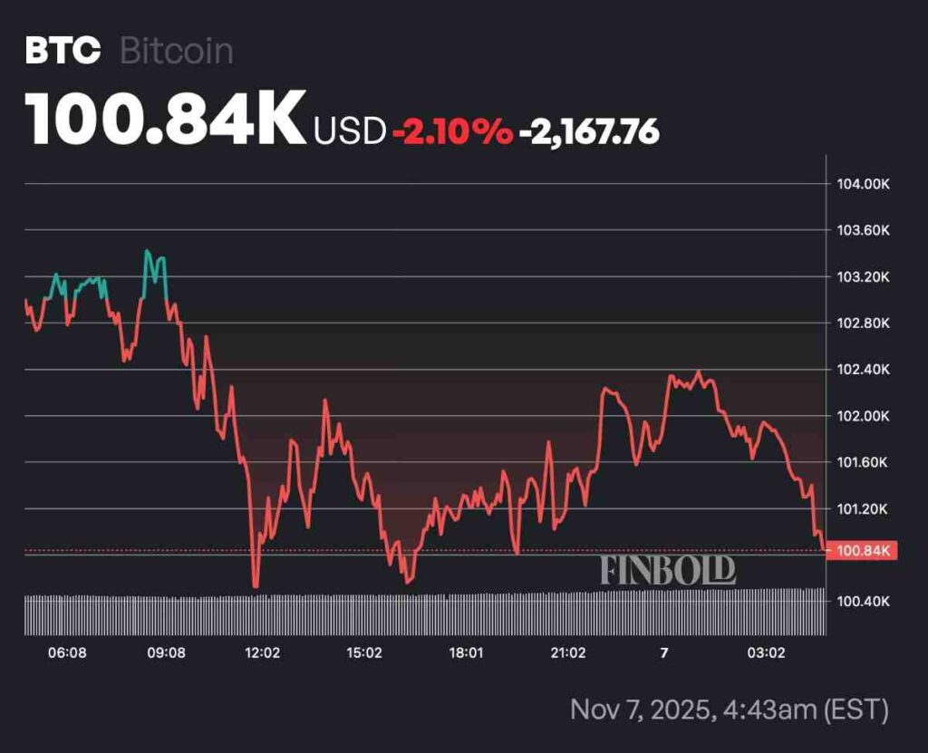Click the 104.00K price axis label
The image size is (928, 753).
pyautogui.click(x=863, y=184)
